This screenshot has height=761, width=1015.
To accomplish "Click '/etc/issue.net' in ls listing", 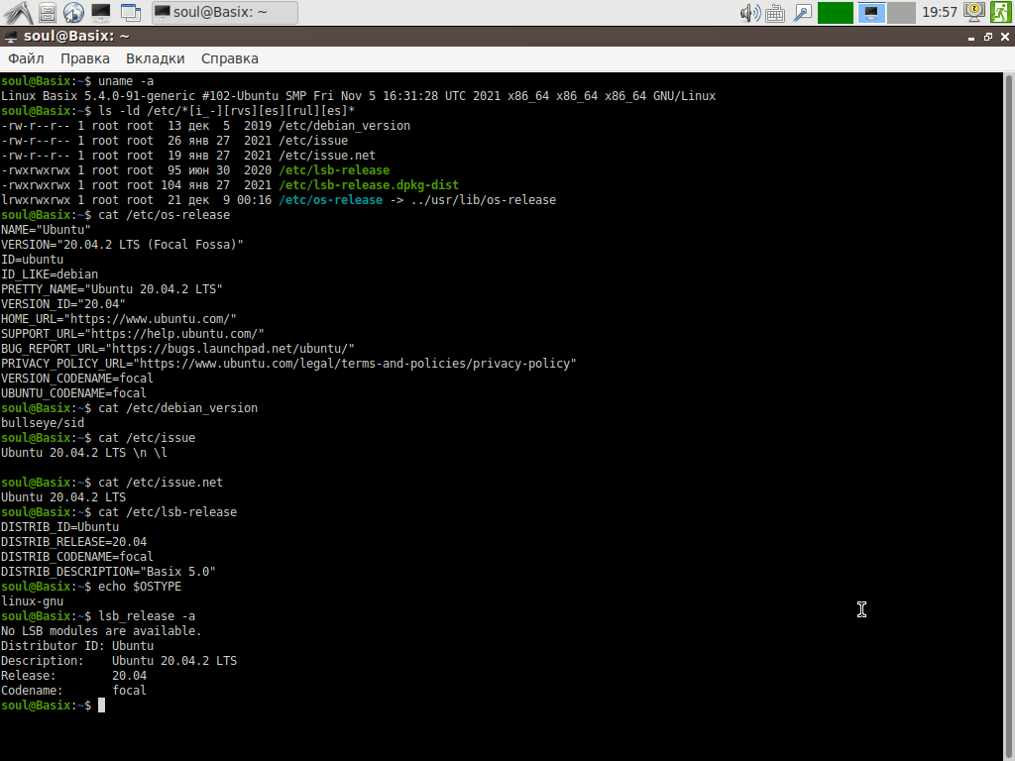I will point(327,156).
